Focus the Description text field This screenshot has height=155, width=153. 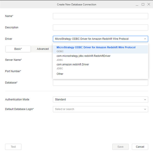[100, 27]
